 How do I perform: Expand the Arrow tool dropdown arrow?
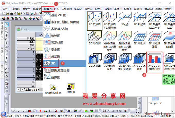[9, 65]
